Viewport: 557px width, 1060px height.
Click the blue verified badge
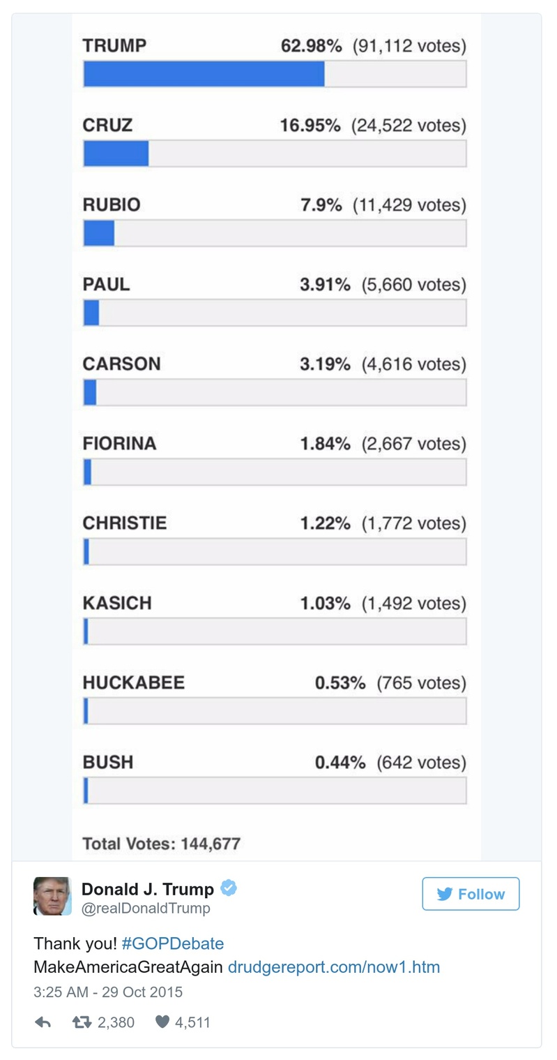[x=229, y=888]
